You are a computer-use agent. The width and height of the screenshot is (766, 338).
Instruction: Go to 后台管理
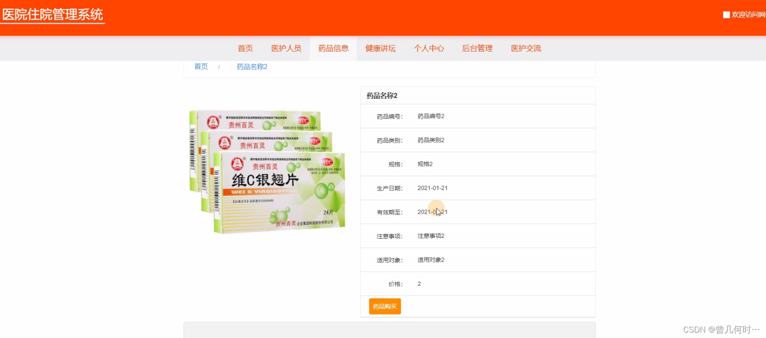[477, 48]
